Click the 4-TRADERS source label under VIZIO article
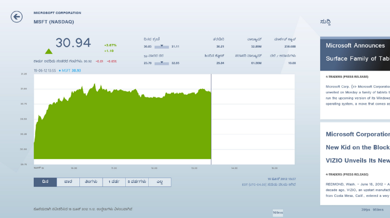The height and width of the screenshot is (218, 390). coord(347,174)
